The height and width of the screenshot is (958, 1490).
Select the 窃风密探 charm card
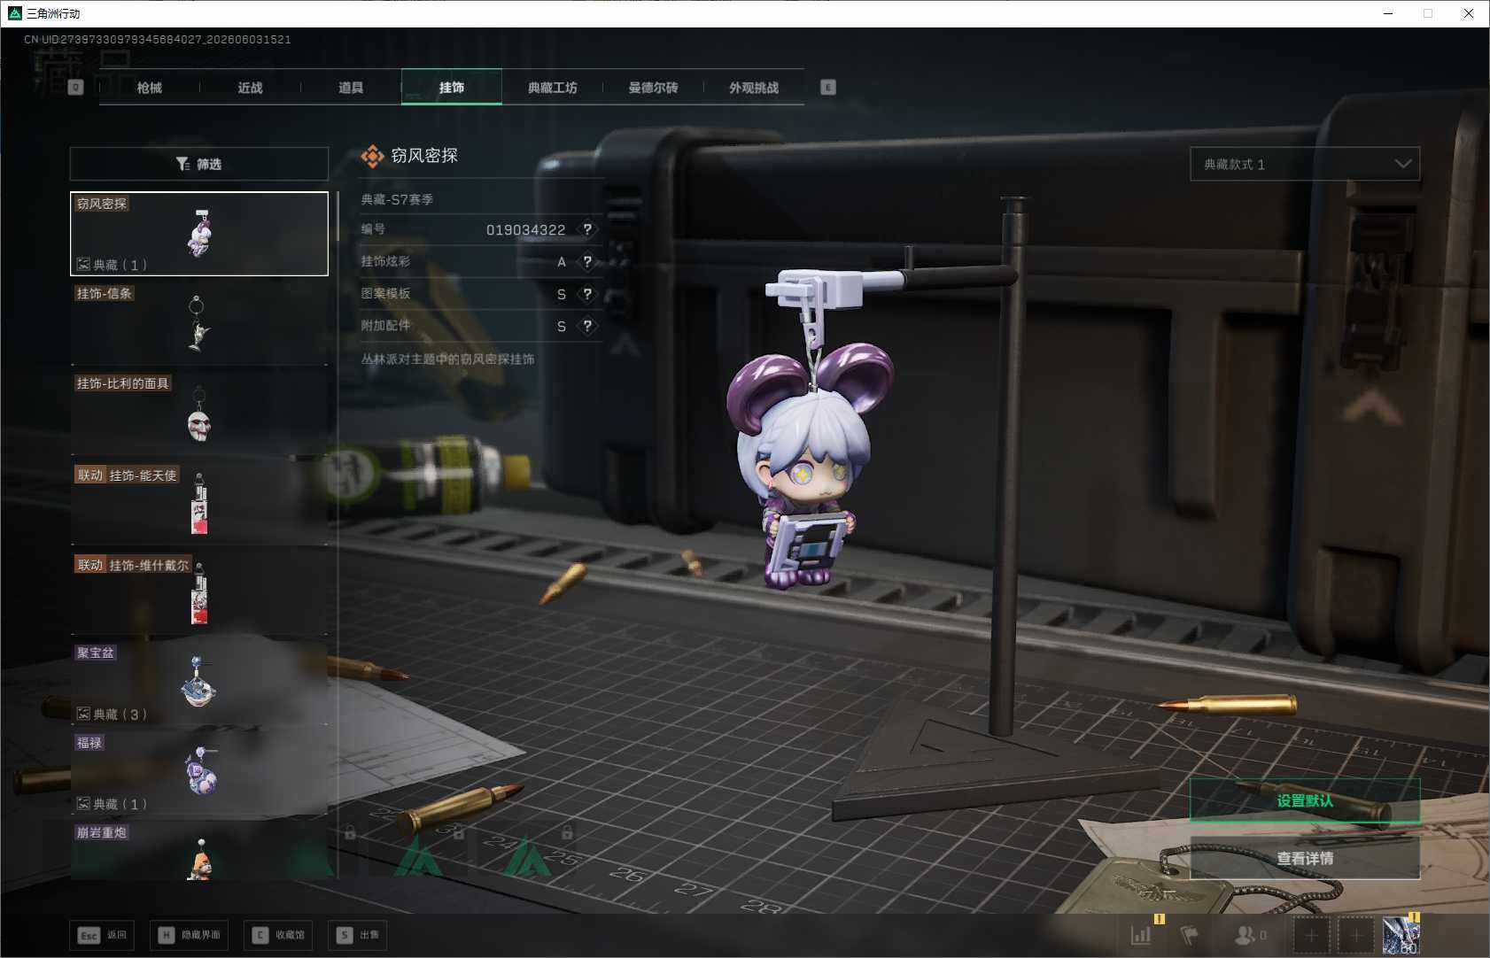199,234
